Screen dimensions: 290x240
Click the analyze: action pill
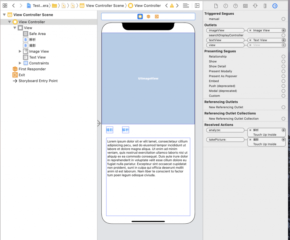(x=225, y=130)
